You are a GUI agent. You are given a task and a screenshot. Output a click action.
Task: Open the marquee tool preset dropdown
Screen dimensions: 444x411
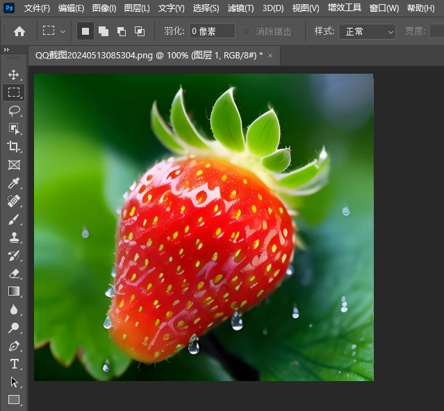coord(63,31)
